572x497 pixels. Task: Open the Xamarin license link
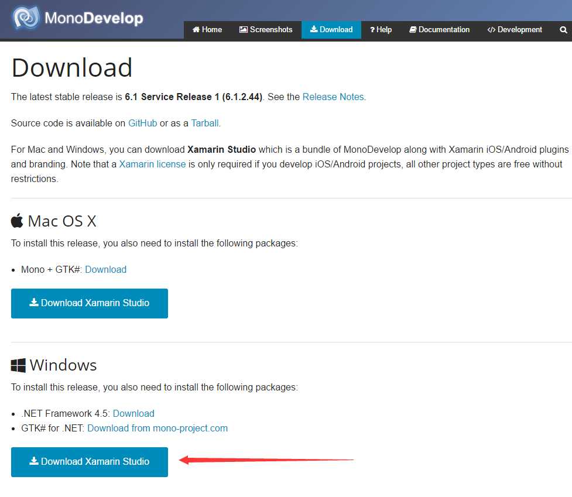pyautogui.click(x=152, y=164)
